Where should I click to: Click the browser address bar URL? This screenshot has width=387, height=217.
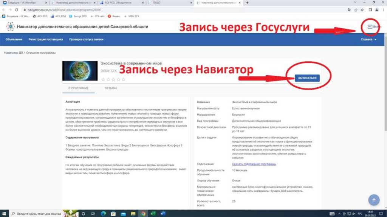64,10
